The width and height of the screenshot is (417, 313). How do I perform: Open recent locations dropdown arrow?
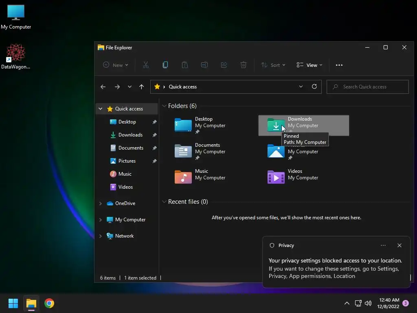[129, 87]
